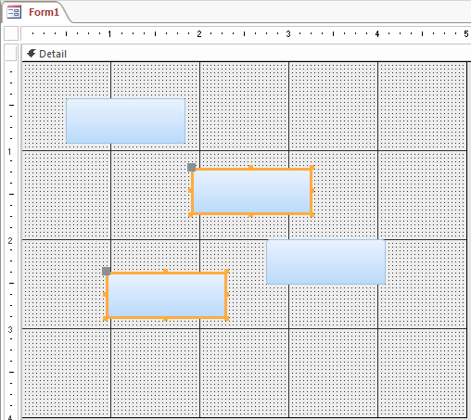Image resolution: width=471 pixels, height=420 pixels.
Task: Click the gray move handle near the 2-inch ruler mark
Action: click(x=192, y=168)
